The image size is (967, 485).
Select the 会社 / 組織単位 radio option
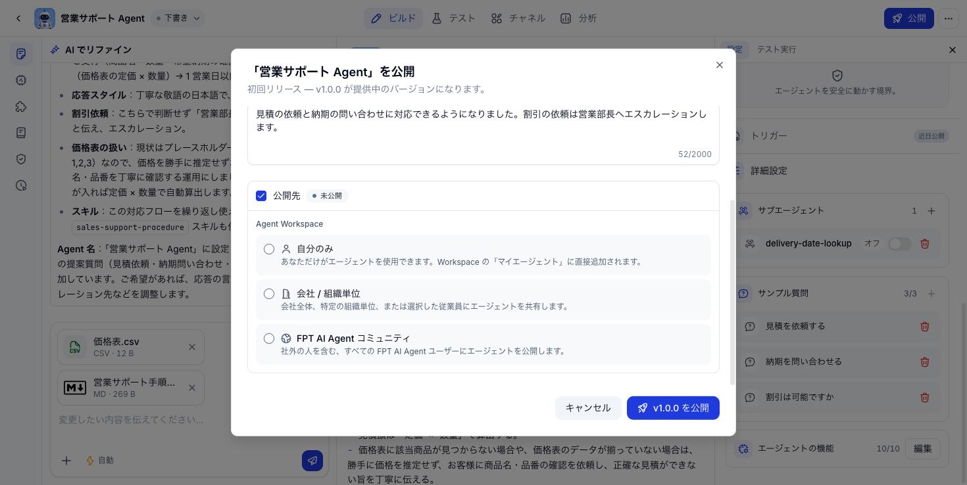coord(269,294)
